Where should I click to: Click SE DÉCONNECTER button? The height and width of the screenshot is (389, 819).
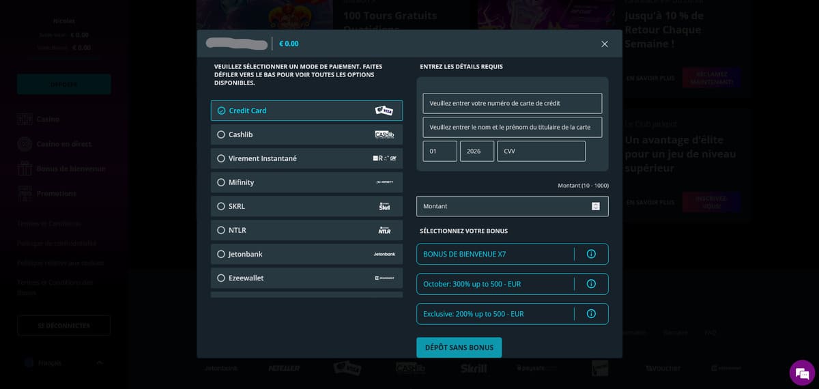(64, 326)
